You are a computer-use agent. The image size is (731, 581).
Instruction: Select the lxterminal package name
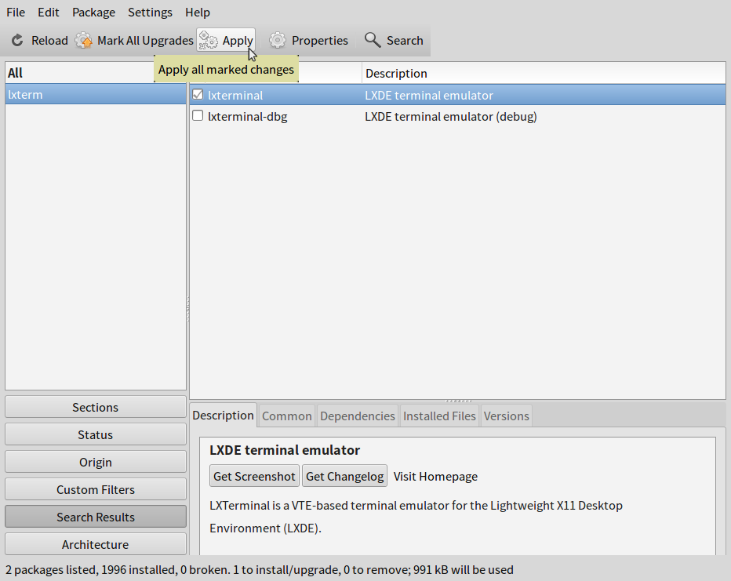coord(235,96)
